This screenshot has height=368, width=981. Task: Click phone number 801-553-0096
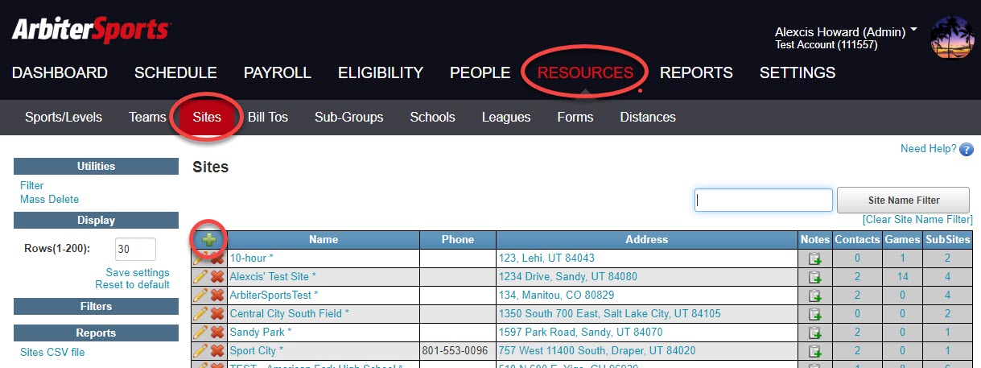coord(455,351)
